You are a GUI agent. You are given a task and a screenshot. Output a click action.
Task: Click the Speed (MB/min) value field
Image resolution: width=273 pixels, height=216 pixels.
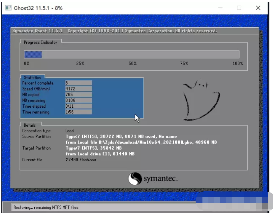point(78,89)
